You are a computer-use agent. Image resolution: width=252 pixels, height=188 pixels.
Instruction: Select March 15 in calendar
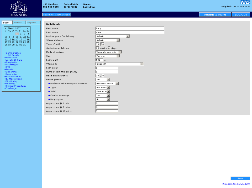(x=17, y=39)
